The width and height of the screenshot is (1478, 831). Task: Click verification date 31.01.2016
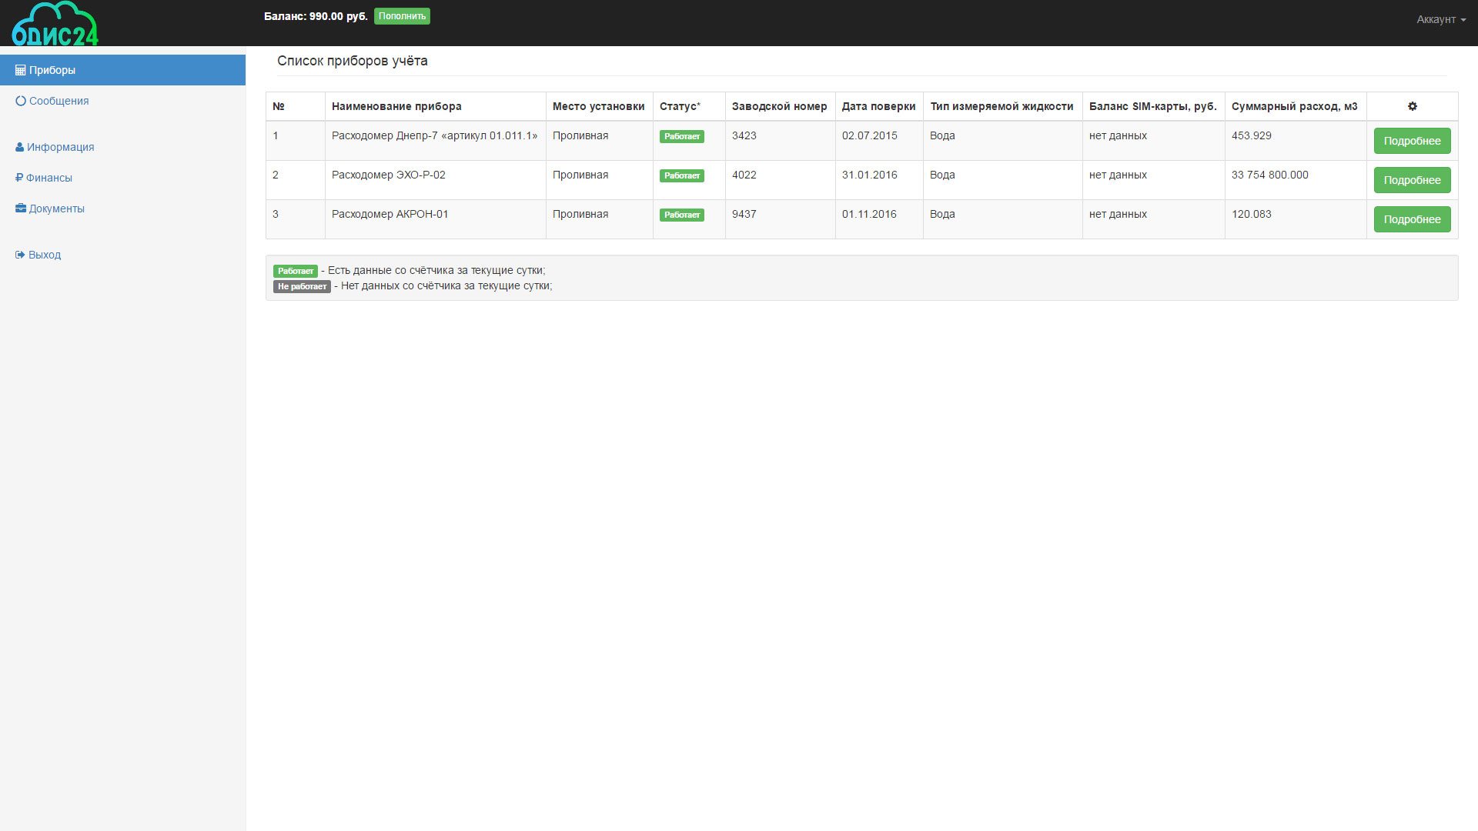point(869,175)
